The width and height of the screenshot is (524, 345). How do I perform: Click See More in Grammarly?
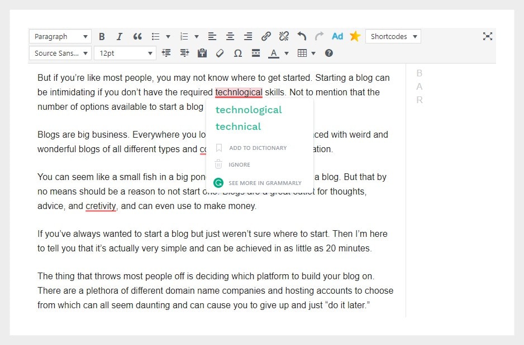(265, 183)
